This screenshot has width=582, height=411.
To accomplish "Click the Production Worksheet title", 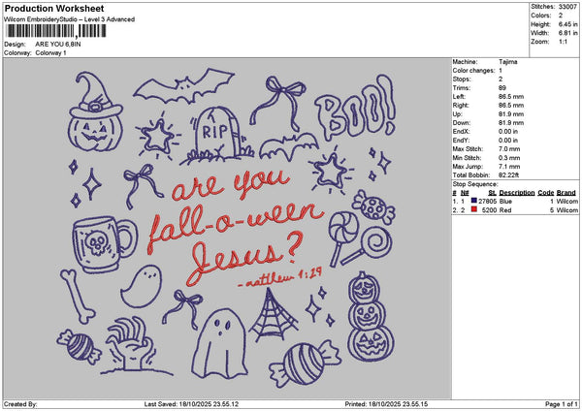I will pos(54,8).
